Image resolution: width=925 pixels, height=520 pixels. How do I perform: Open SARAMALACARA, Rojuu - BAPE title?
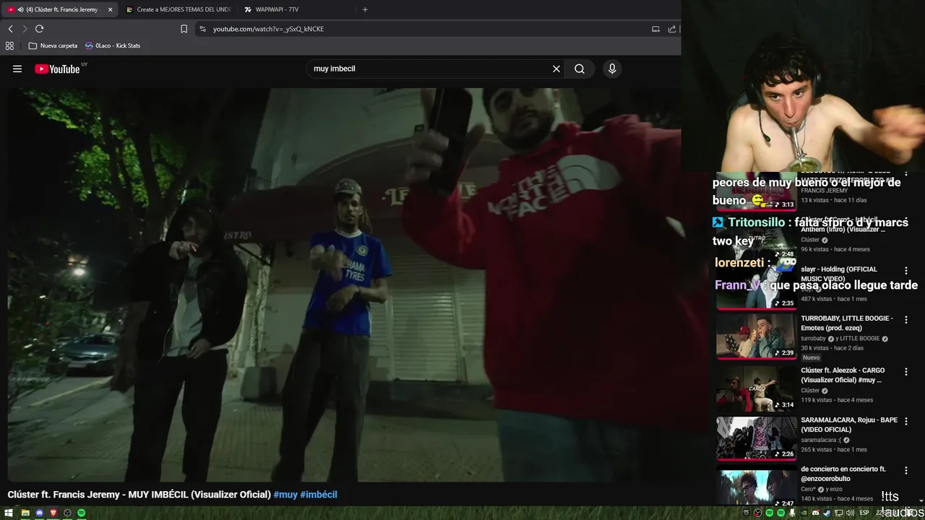[848, 425]
